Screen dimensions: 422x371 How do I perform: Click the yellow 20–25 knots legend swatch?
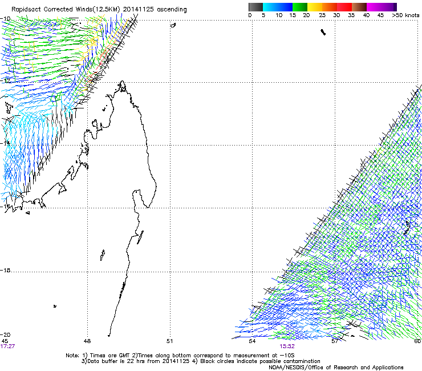point(315,7)
